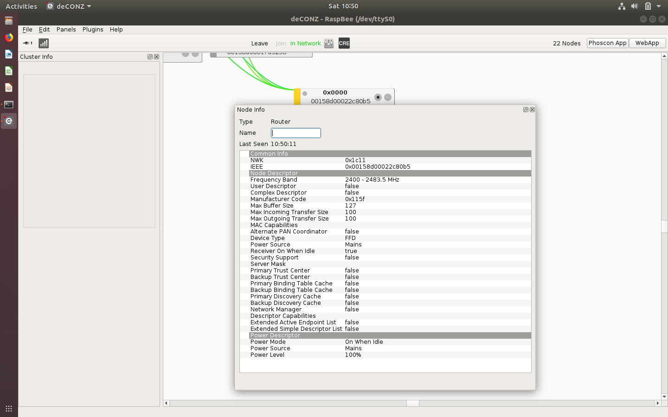Show applications grid in the dock

[x=9, y=408]
